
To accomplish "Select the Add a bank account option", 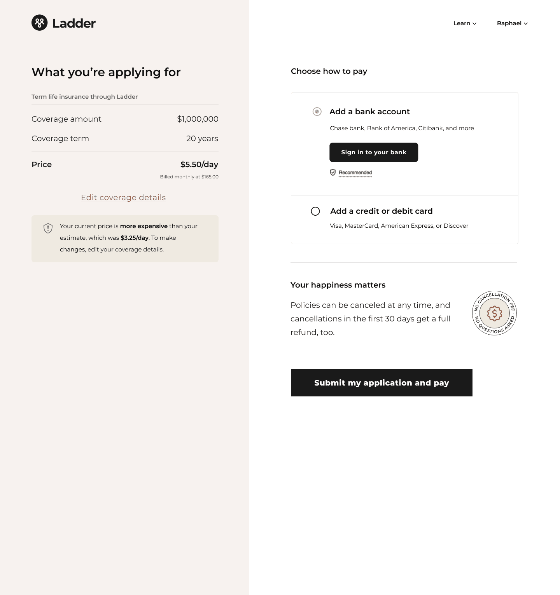I will (369, 112).
